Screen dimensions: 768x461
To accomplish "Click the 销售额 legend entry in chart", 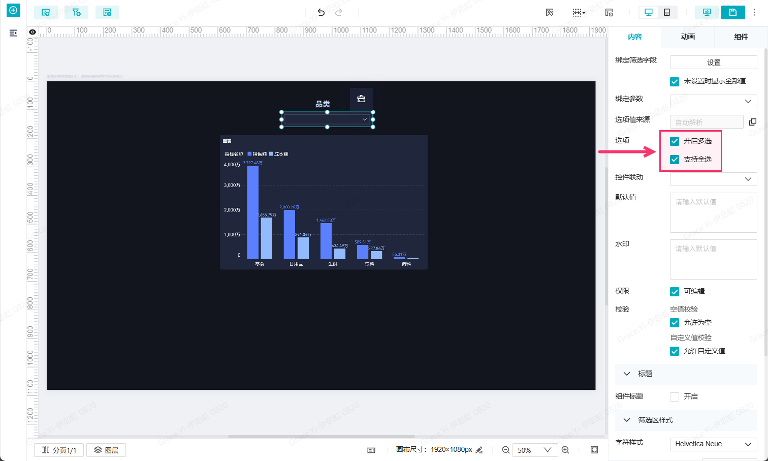I will 257,154.
